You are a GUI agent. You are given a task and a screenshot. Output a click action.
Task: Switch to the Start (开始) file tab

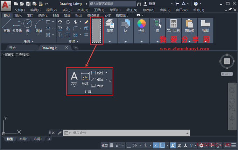click(13, 48)
